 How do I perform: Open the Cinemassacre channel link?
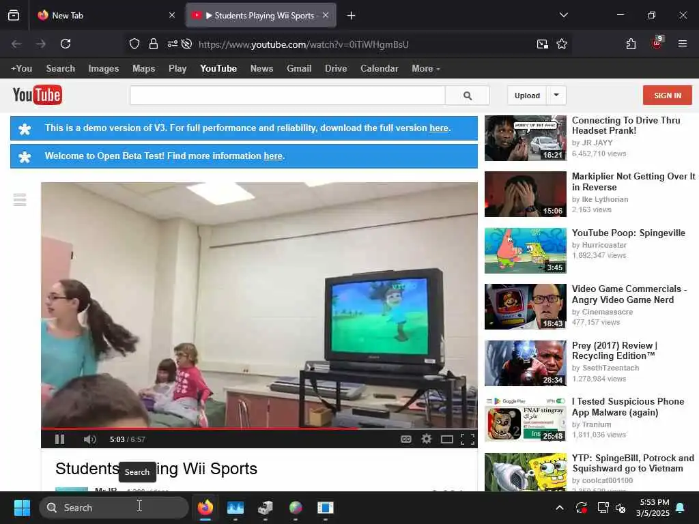coord(607,312)
